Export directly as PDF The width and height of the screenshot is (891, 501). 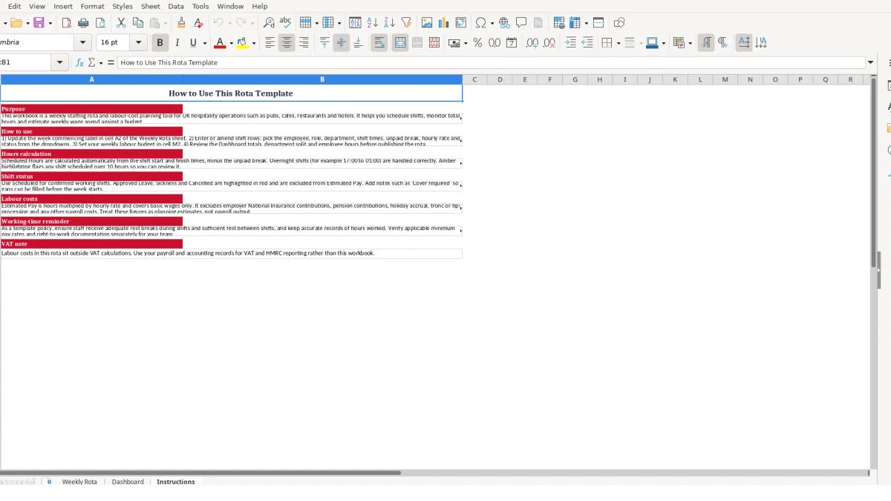(x=67, y=23)
